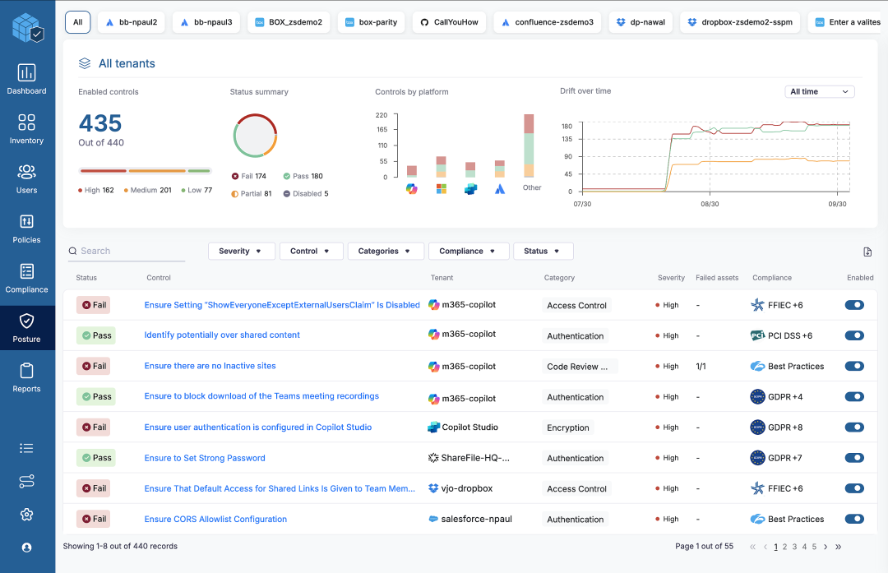
Task: Open the Policies sidebar section
Action: pos(26,229)
